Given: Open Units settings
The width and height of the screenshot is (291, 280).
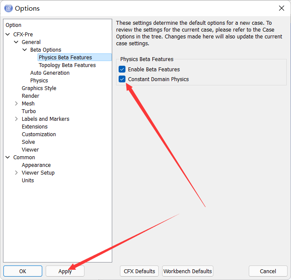Looking at the screenshot, I should [x=28, y=181].
